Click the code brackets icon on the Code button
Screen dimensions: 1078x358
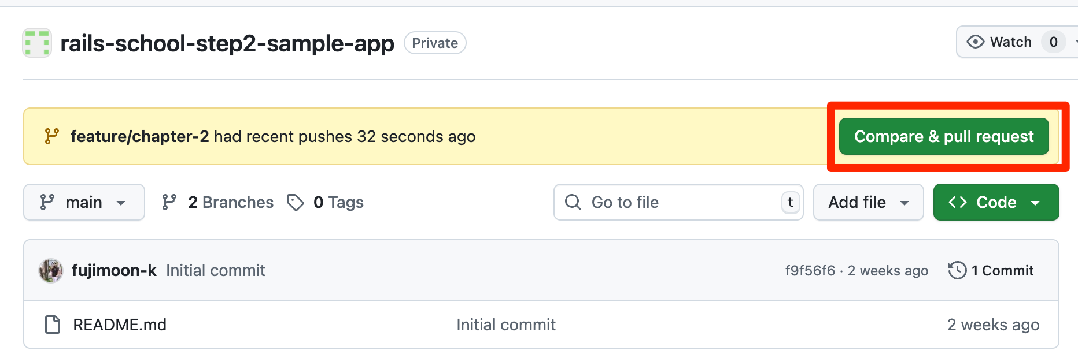[x=958, y=202]
